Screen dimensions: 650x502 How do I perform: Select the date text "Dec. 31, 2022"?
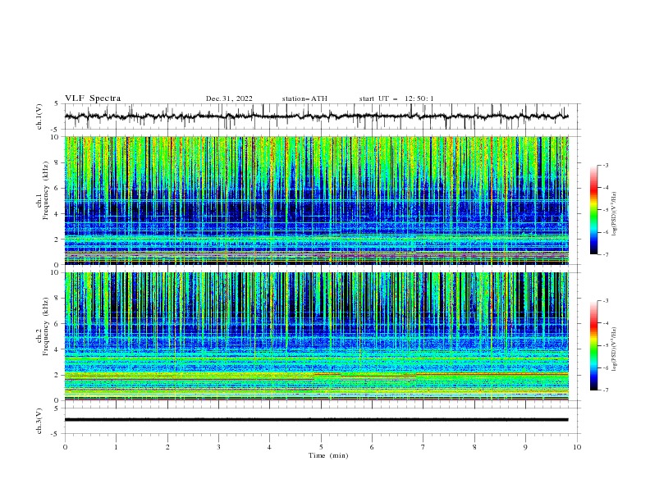tap(229, 98)
